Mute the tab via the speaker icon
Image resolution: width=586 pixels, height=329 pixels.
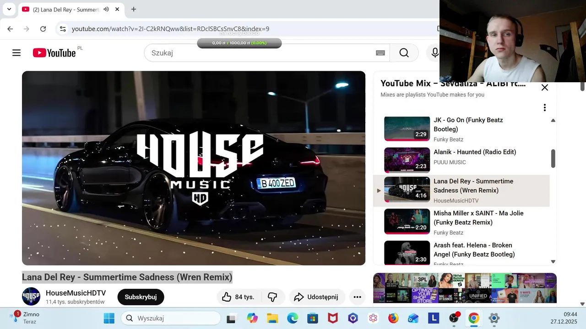point(106,9)
